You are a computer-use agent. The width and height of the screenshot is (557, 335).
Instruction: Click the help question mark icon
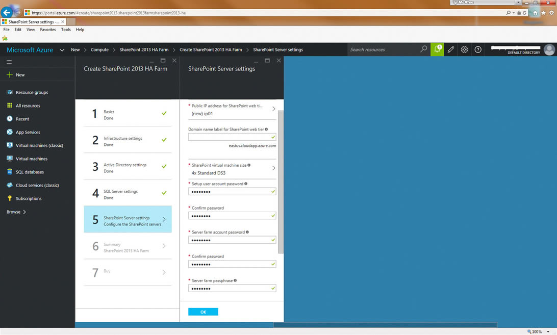click(478, 50)
